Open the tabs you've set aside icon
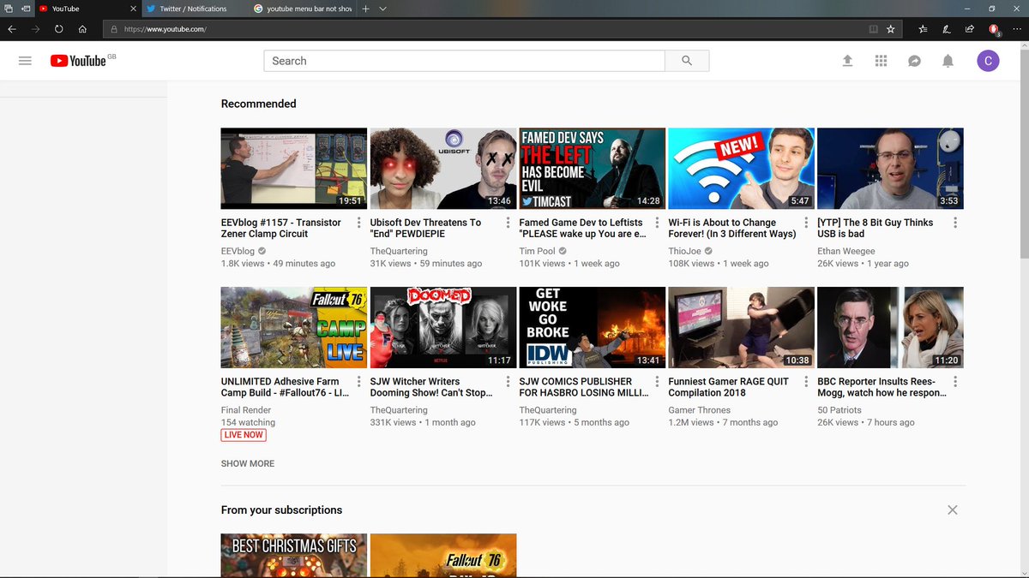Screen dimensions: 1029x578 [x=8, y=9]
